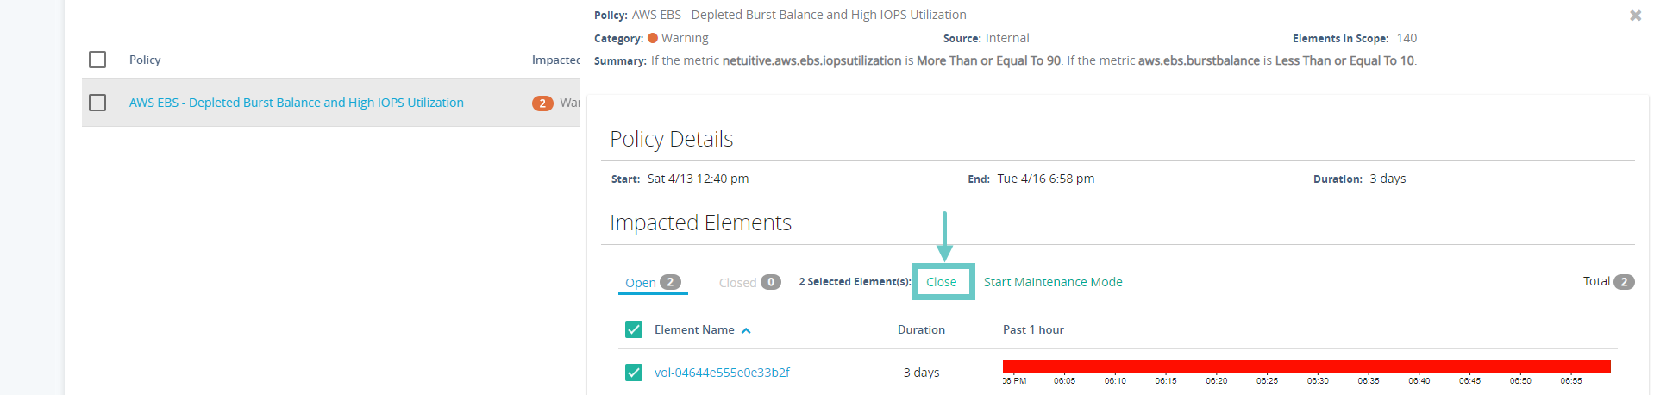Click the orange Warning category indicator

[653, 38]
